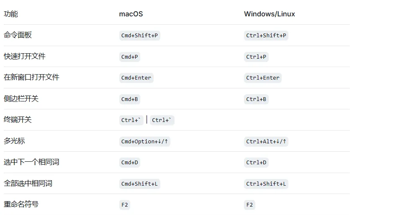
Task: Click the 功能 column header
Action: pyautogui.click(x=11, y=14)
